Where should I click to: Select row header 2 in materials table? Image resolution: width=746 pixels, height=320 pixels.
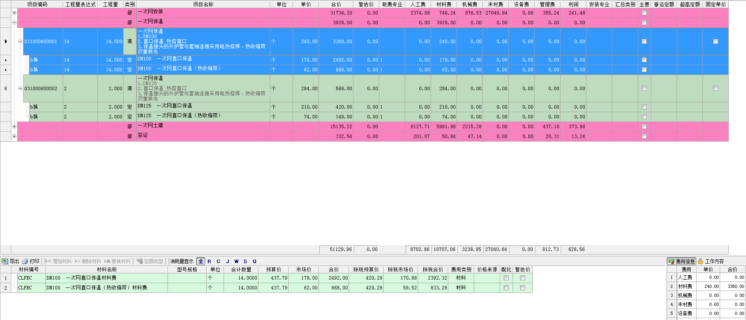pos(5,287)
